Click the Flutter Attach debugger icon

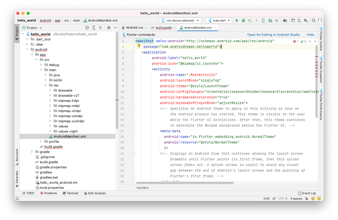coord(270,20)
